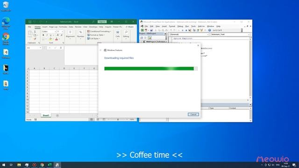This screenshot has width=299, height=168.
Task: Click the Downloading required files progress bar
Action: click(x=151, y=69)
